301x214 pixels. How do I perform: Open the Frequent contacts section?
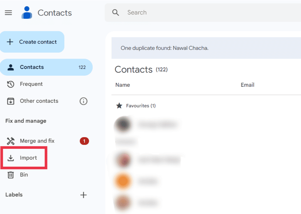[x=31, y=84]
